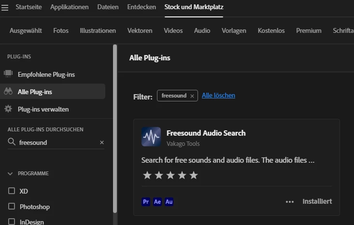Screen dimensions: 354x225
Task: Collapse the PROGRAMME section chevron
Action: pyautogui.click(x=10, y=173)
